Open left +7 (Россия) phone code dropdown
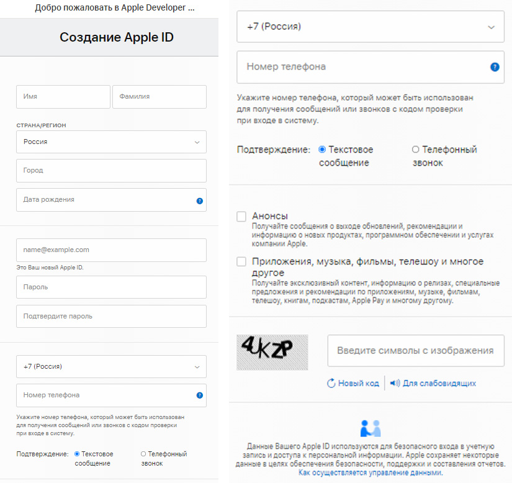The height and width of the screenshot is (483, 512). coord(111,367)
